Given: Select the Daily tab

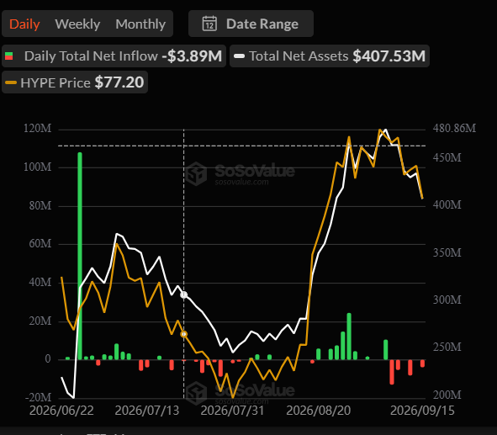Looking at the screenshot, I should (x=24, y=24).
